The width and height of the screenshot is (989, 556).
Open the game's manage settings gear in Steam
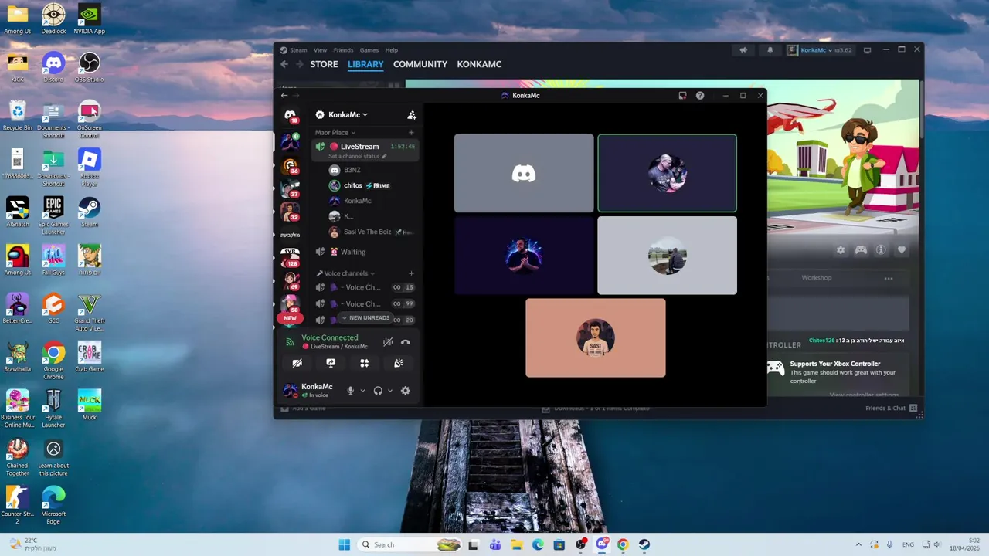[841, 250]
